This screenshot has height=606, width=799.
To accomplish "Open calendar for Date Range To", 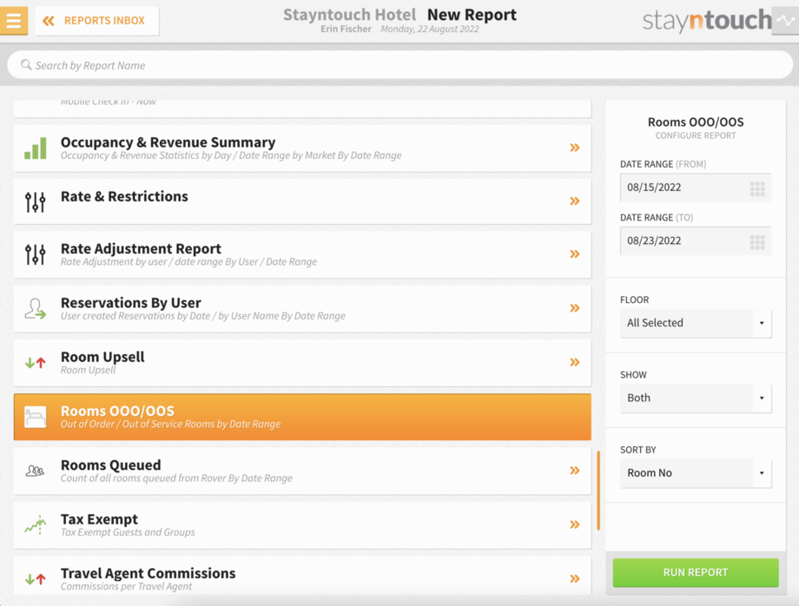I will coord(757,242).
